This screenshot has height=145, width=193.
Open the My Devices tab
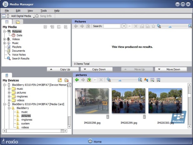(7, 75)
